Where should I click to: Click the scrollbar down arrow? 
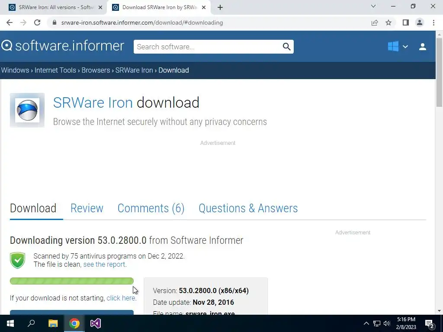(439, 311)
